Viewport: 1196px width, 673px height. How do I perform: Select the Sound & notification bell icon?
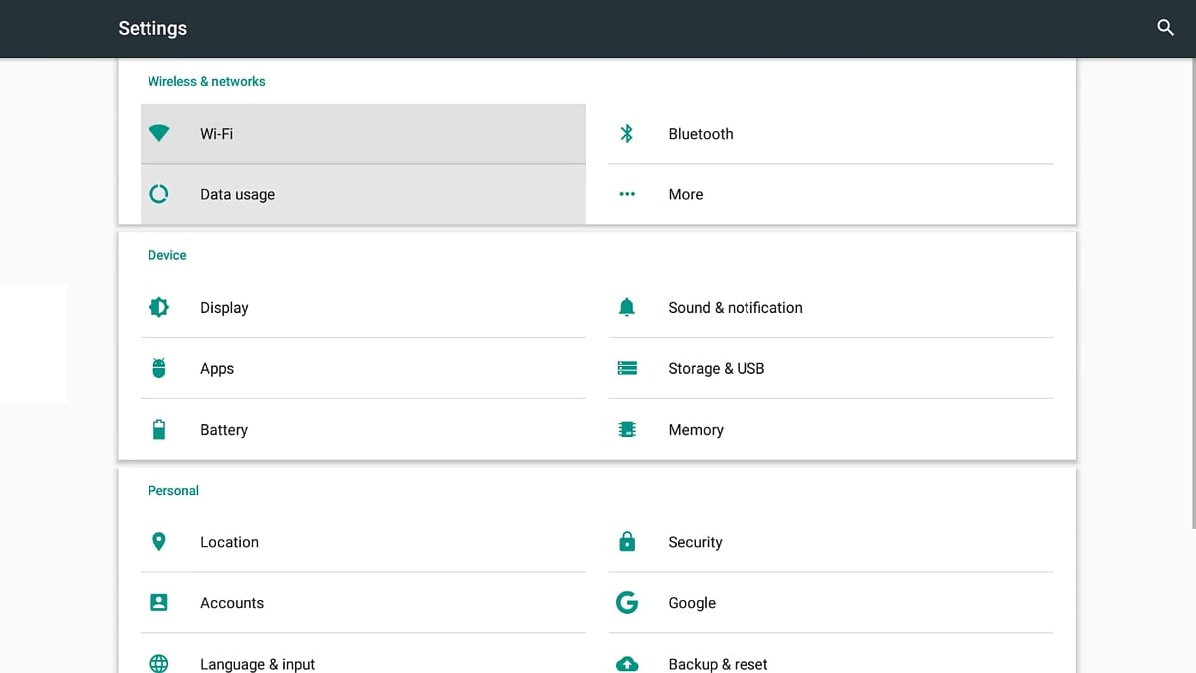click(627, 307)
